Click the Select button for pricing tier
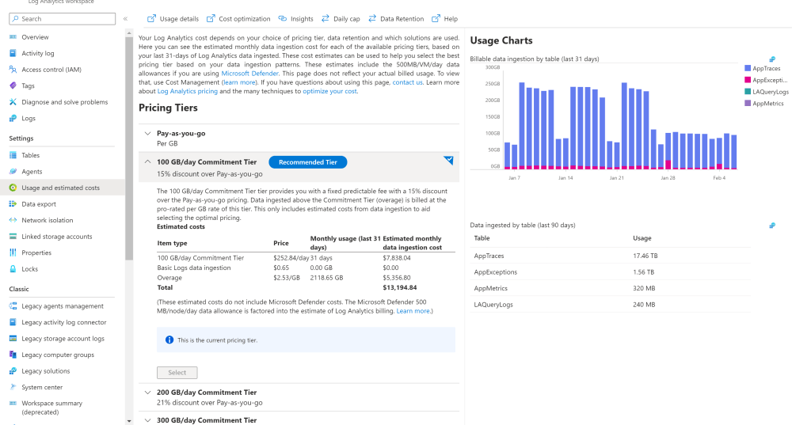Image resolution: width=811 pixels, height=425 pixels. pos(177,372)
